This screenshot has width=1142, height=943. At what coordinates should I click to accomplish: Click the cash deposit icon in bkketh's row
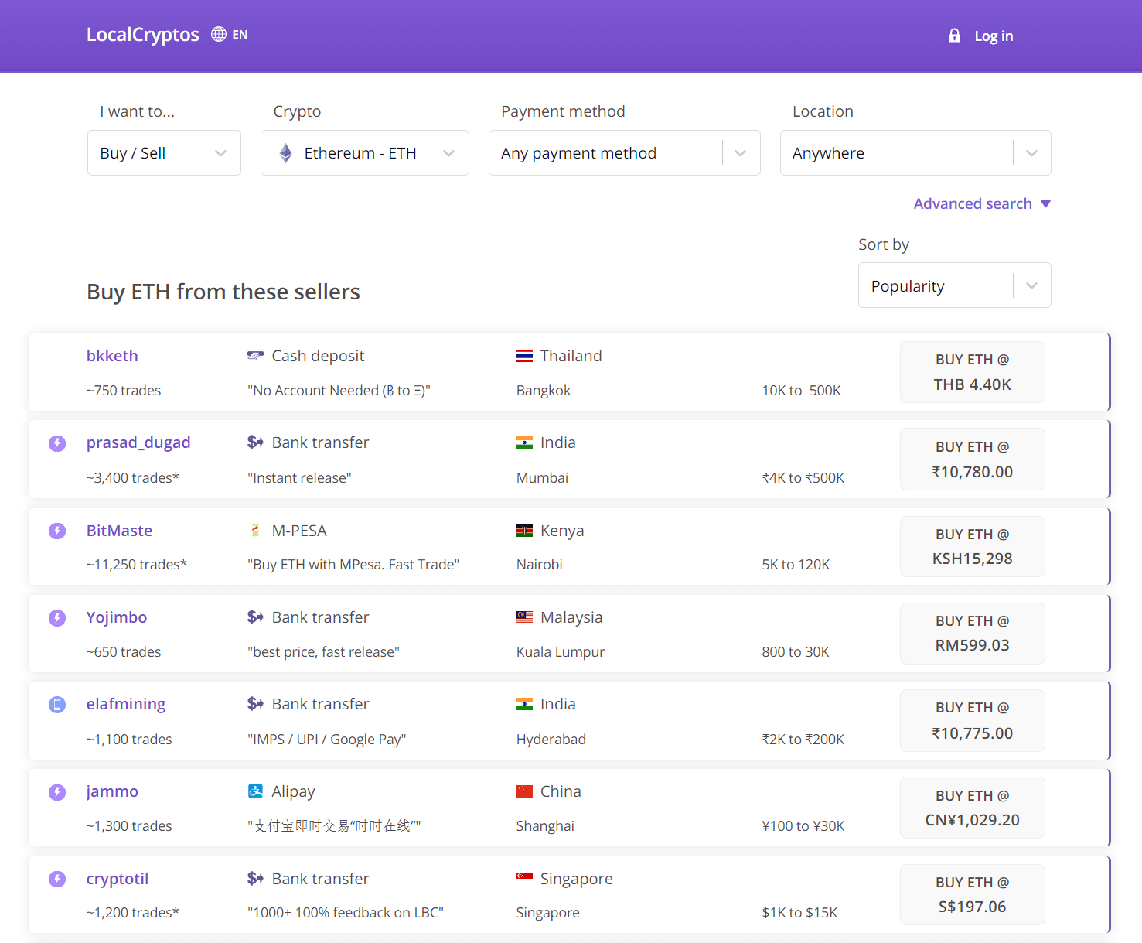[255, 355]
